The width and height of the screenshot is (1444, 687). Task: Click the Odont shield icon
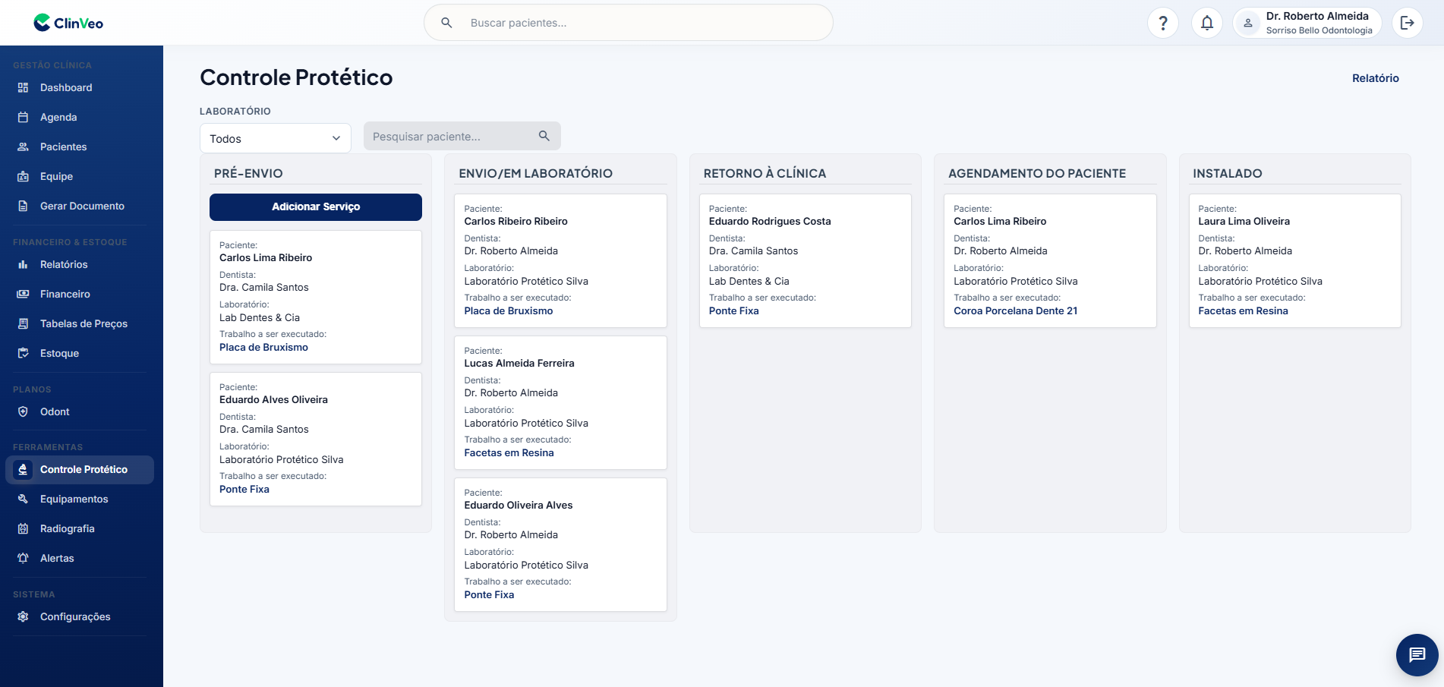tap(23, 411)
